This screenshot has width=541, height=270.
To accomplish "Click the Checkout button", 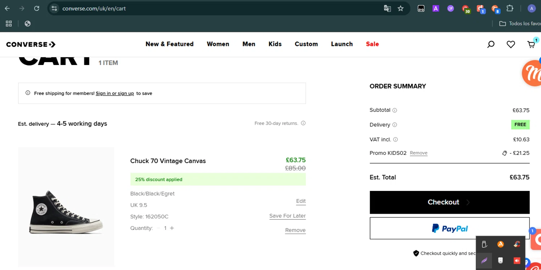I will [449, 202].
